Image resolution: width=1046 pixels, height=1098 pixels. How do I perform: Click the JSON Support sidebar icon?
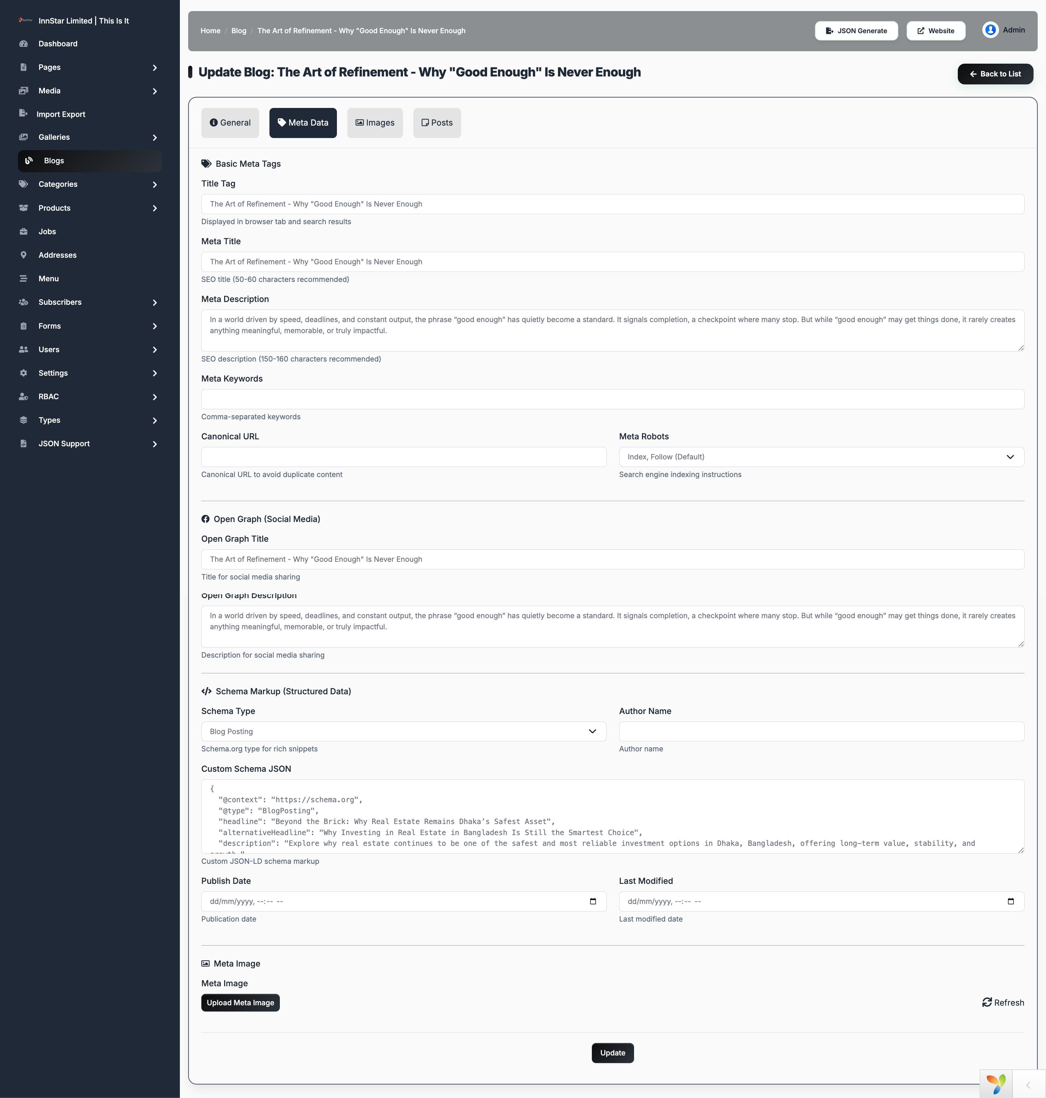[x=24, y=443]
